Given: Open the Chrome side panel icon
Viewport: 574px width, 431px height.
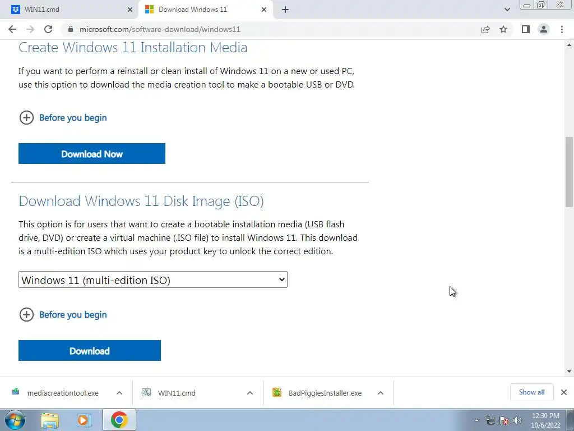Looking at the screenshot, I should tap(526, 29).
